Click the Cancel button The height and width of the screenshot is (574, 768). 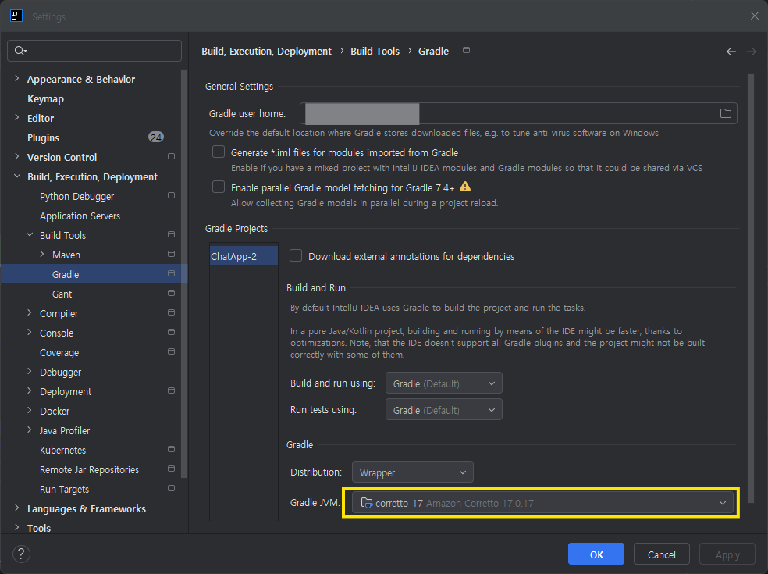(x=661, y=554)
